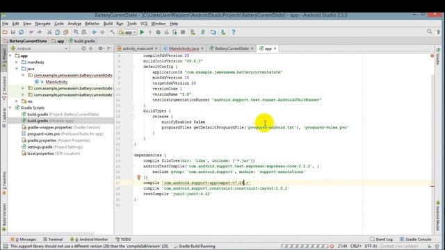Toggle the Build Variants tool window button
This screenshot has width=445, height=250.
4,217
